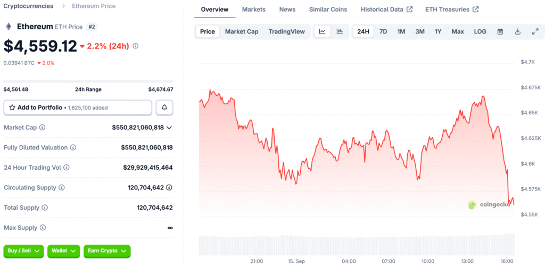Click the Fully Diluted Valuation amount

pyautogui.click(x=147, y=147)
